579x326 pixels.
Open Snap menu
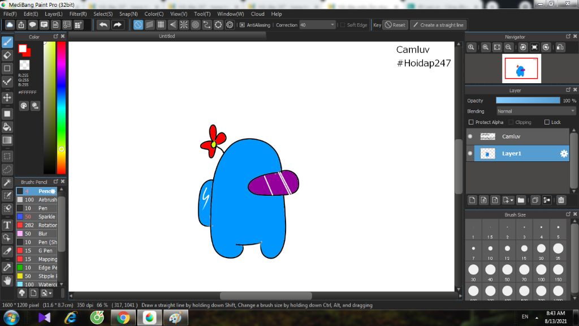[128, 14]
